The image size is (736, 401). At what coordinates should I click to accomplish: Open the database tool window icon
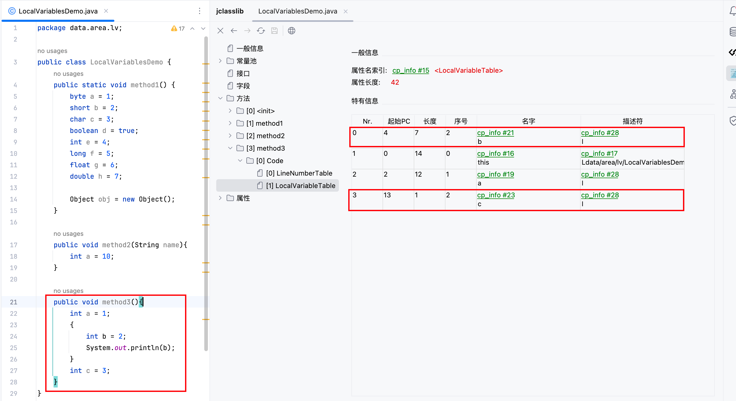[732, 31]
